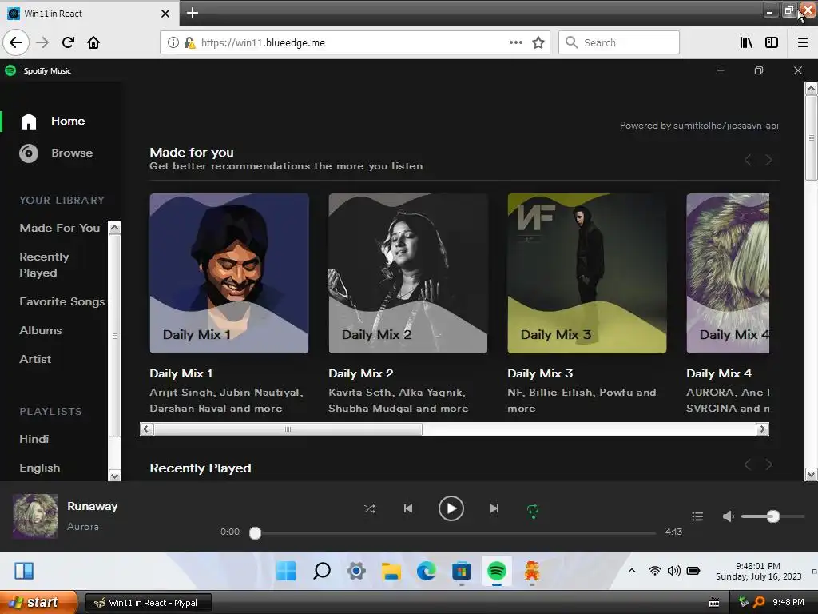Open the Daily Mix 2 card
The height and width of the screenshot is (614, 818).
(408, 273)
